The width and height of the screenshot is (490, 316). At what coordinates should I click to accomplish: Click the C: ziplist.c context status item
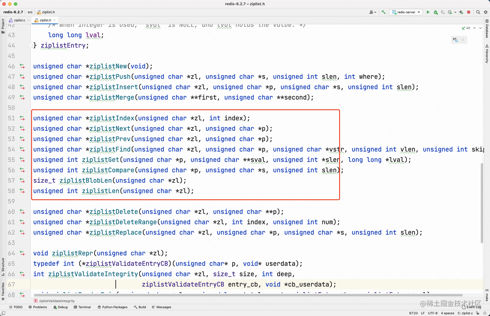(465, 313)
